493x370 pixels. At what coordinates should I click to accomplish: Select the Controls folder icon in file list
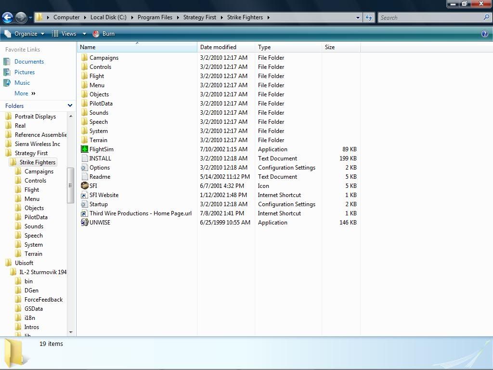coord(84,66)
